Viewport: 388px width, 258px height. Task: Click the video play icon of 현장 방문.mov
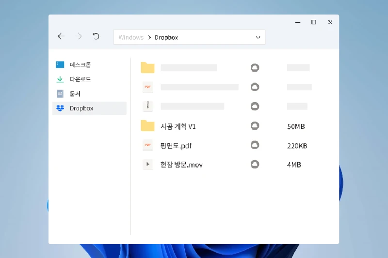tap(148, 164)
